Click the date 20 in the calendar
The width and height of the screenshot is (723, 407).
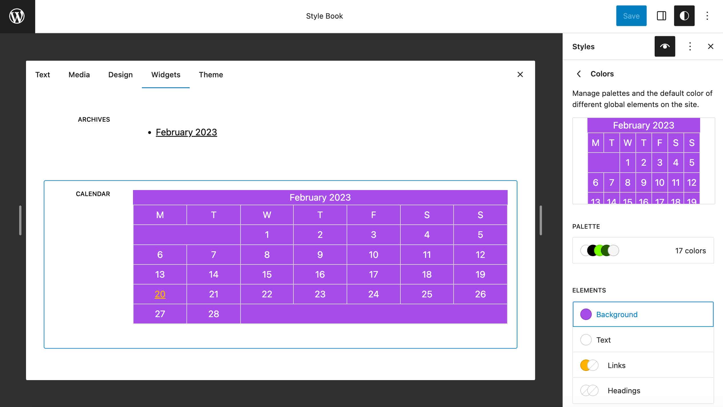[160, 294]
